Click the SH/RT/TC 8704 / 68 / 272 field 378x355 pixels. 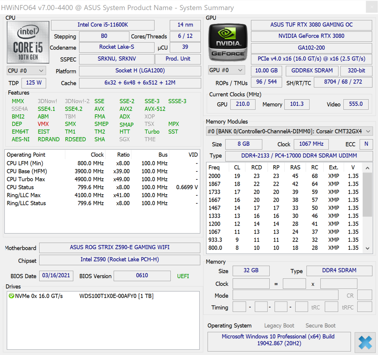pos(343,82)
